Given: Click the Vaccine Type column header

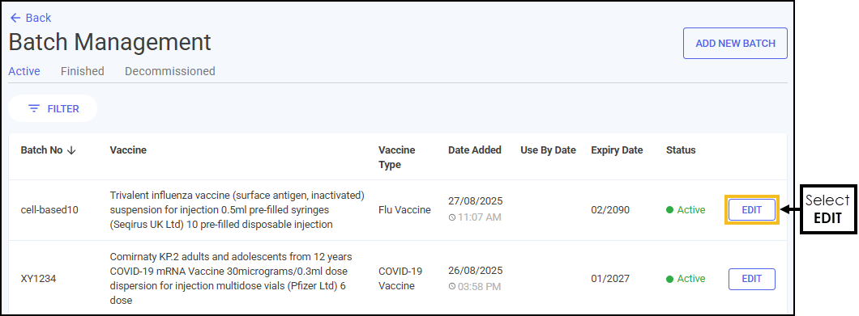Looking at the screenshot, I should [396, 158].
